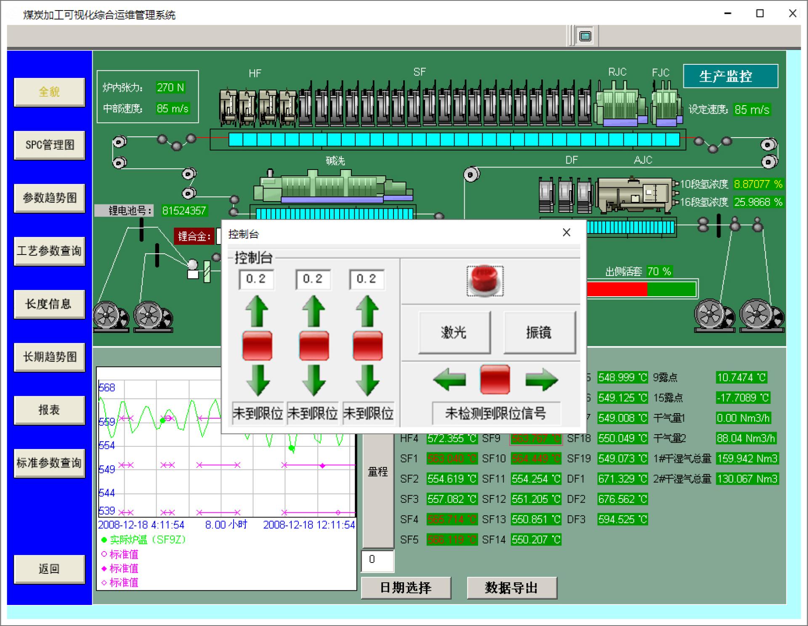Screen dimensions: 808x626
Task: Click the second column green down arrow
Action: (314, 380)
